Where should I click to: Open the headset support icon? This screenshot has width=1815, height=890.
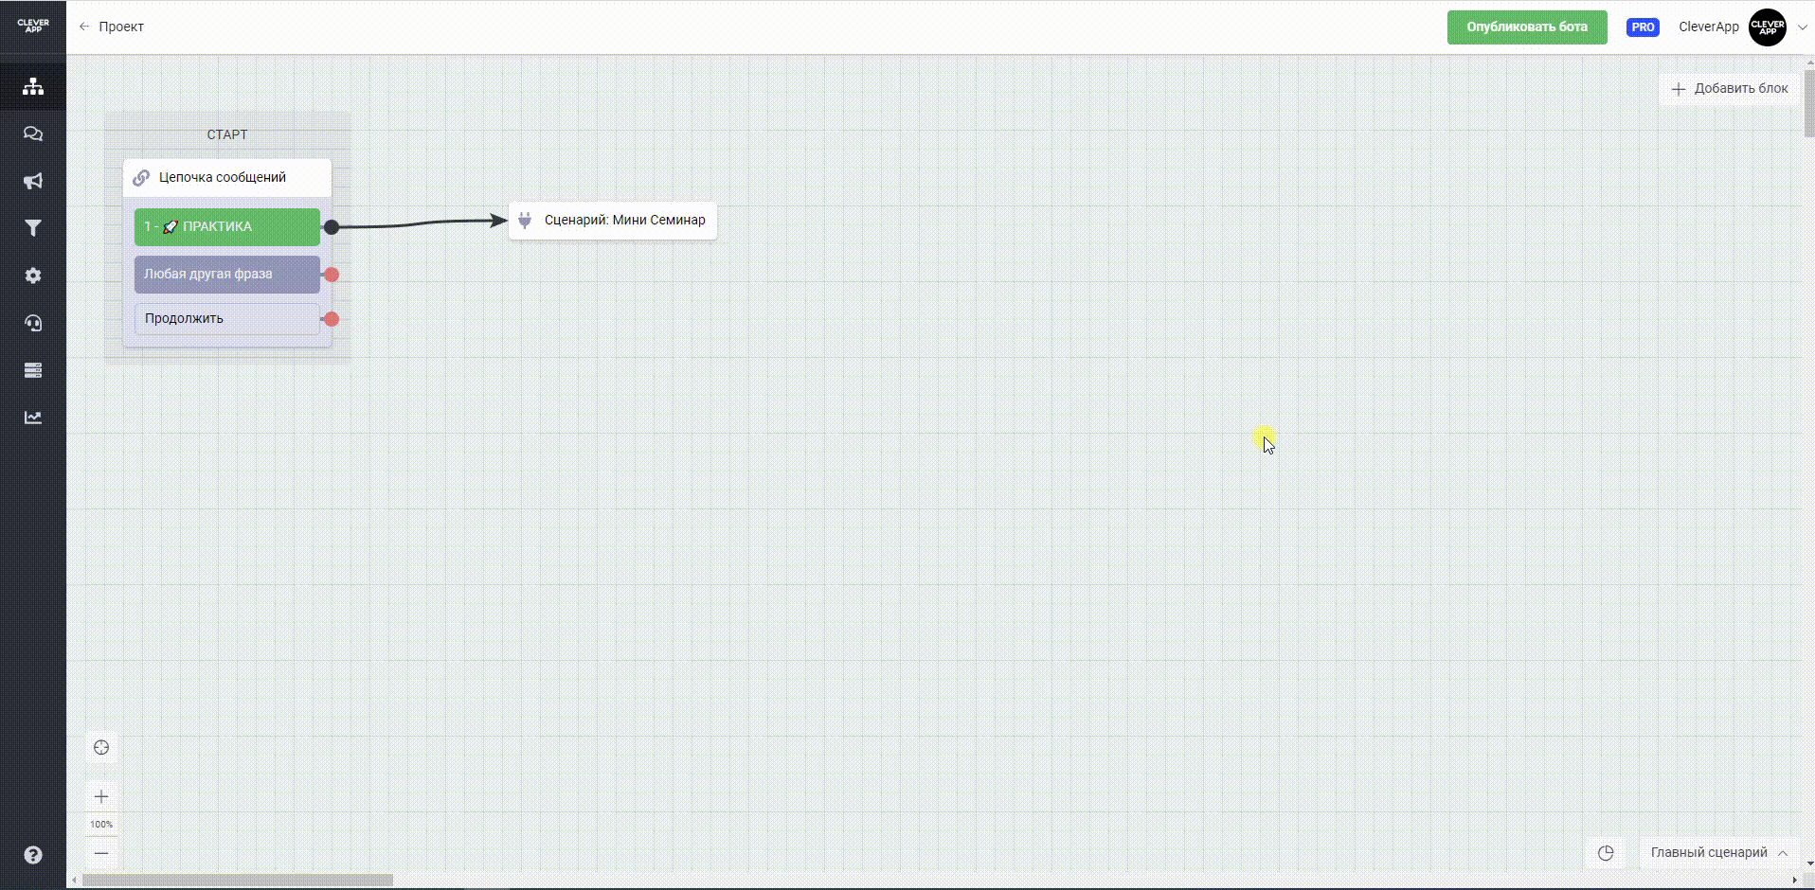pyautogui.click(x=33, y=323)
